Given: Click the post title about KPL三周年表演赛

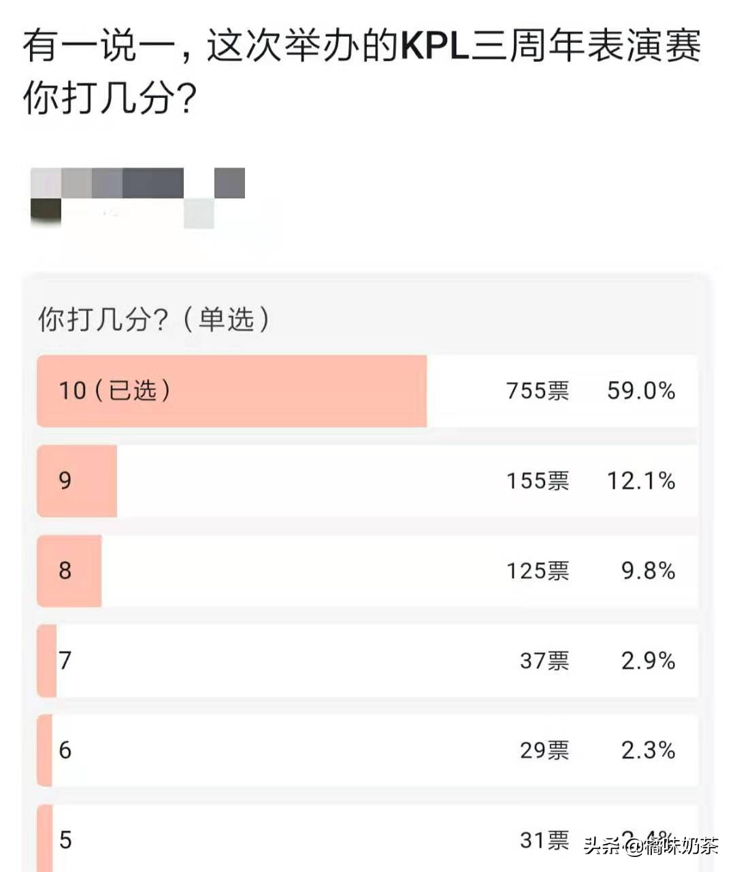Looking at the screenshot, I should [x=361, y=73].
